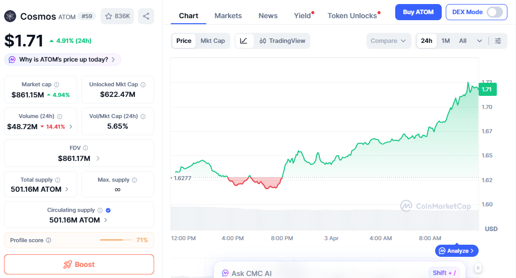Screen dimensions: 516x278
Task: Expand FDV details chevron
Action: [98, 158]
